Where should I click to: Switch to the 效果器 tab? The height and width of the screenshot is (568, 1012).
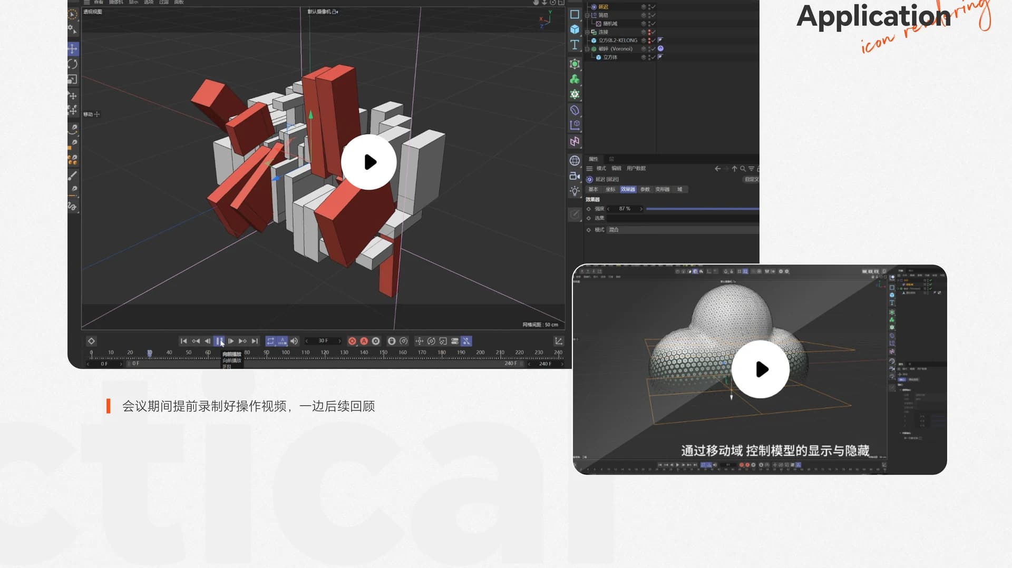click(628, 190)
